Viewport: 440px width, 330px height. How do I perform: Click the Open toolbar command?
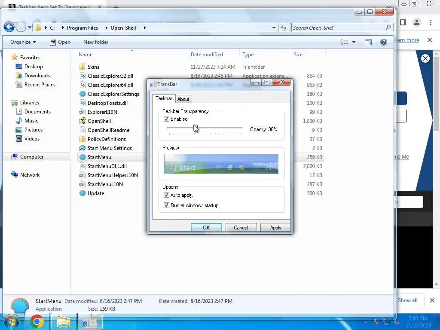pos(60,42)
